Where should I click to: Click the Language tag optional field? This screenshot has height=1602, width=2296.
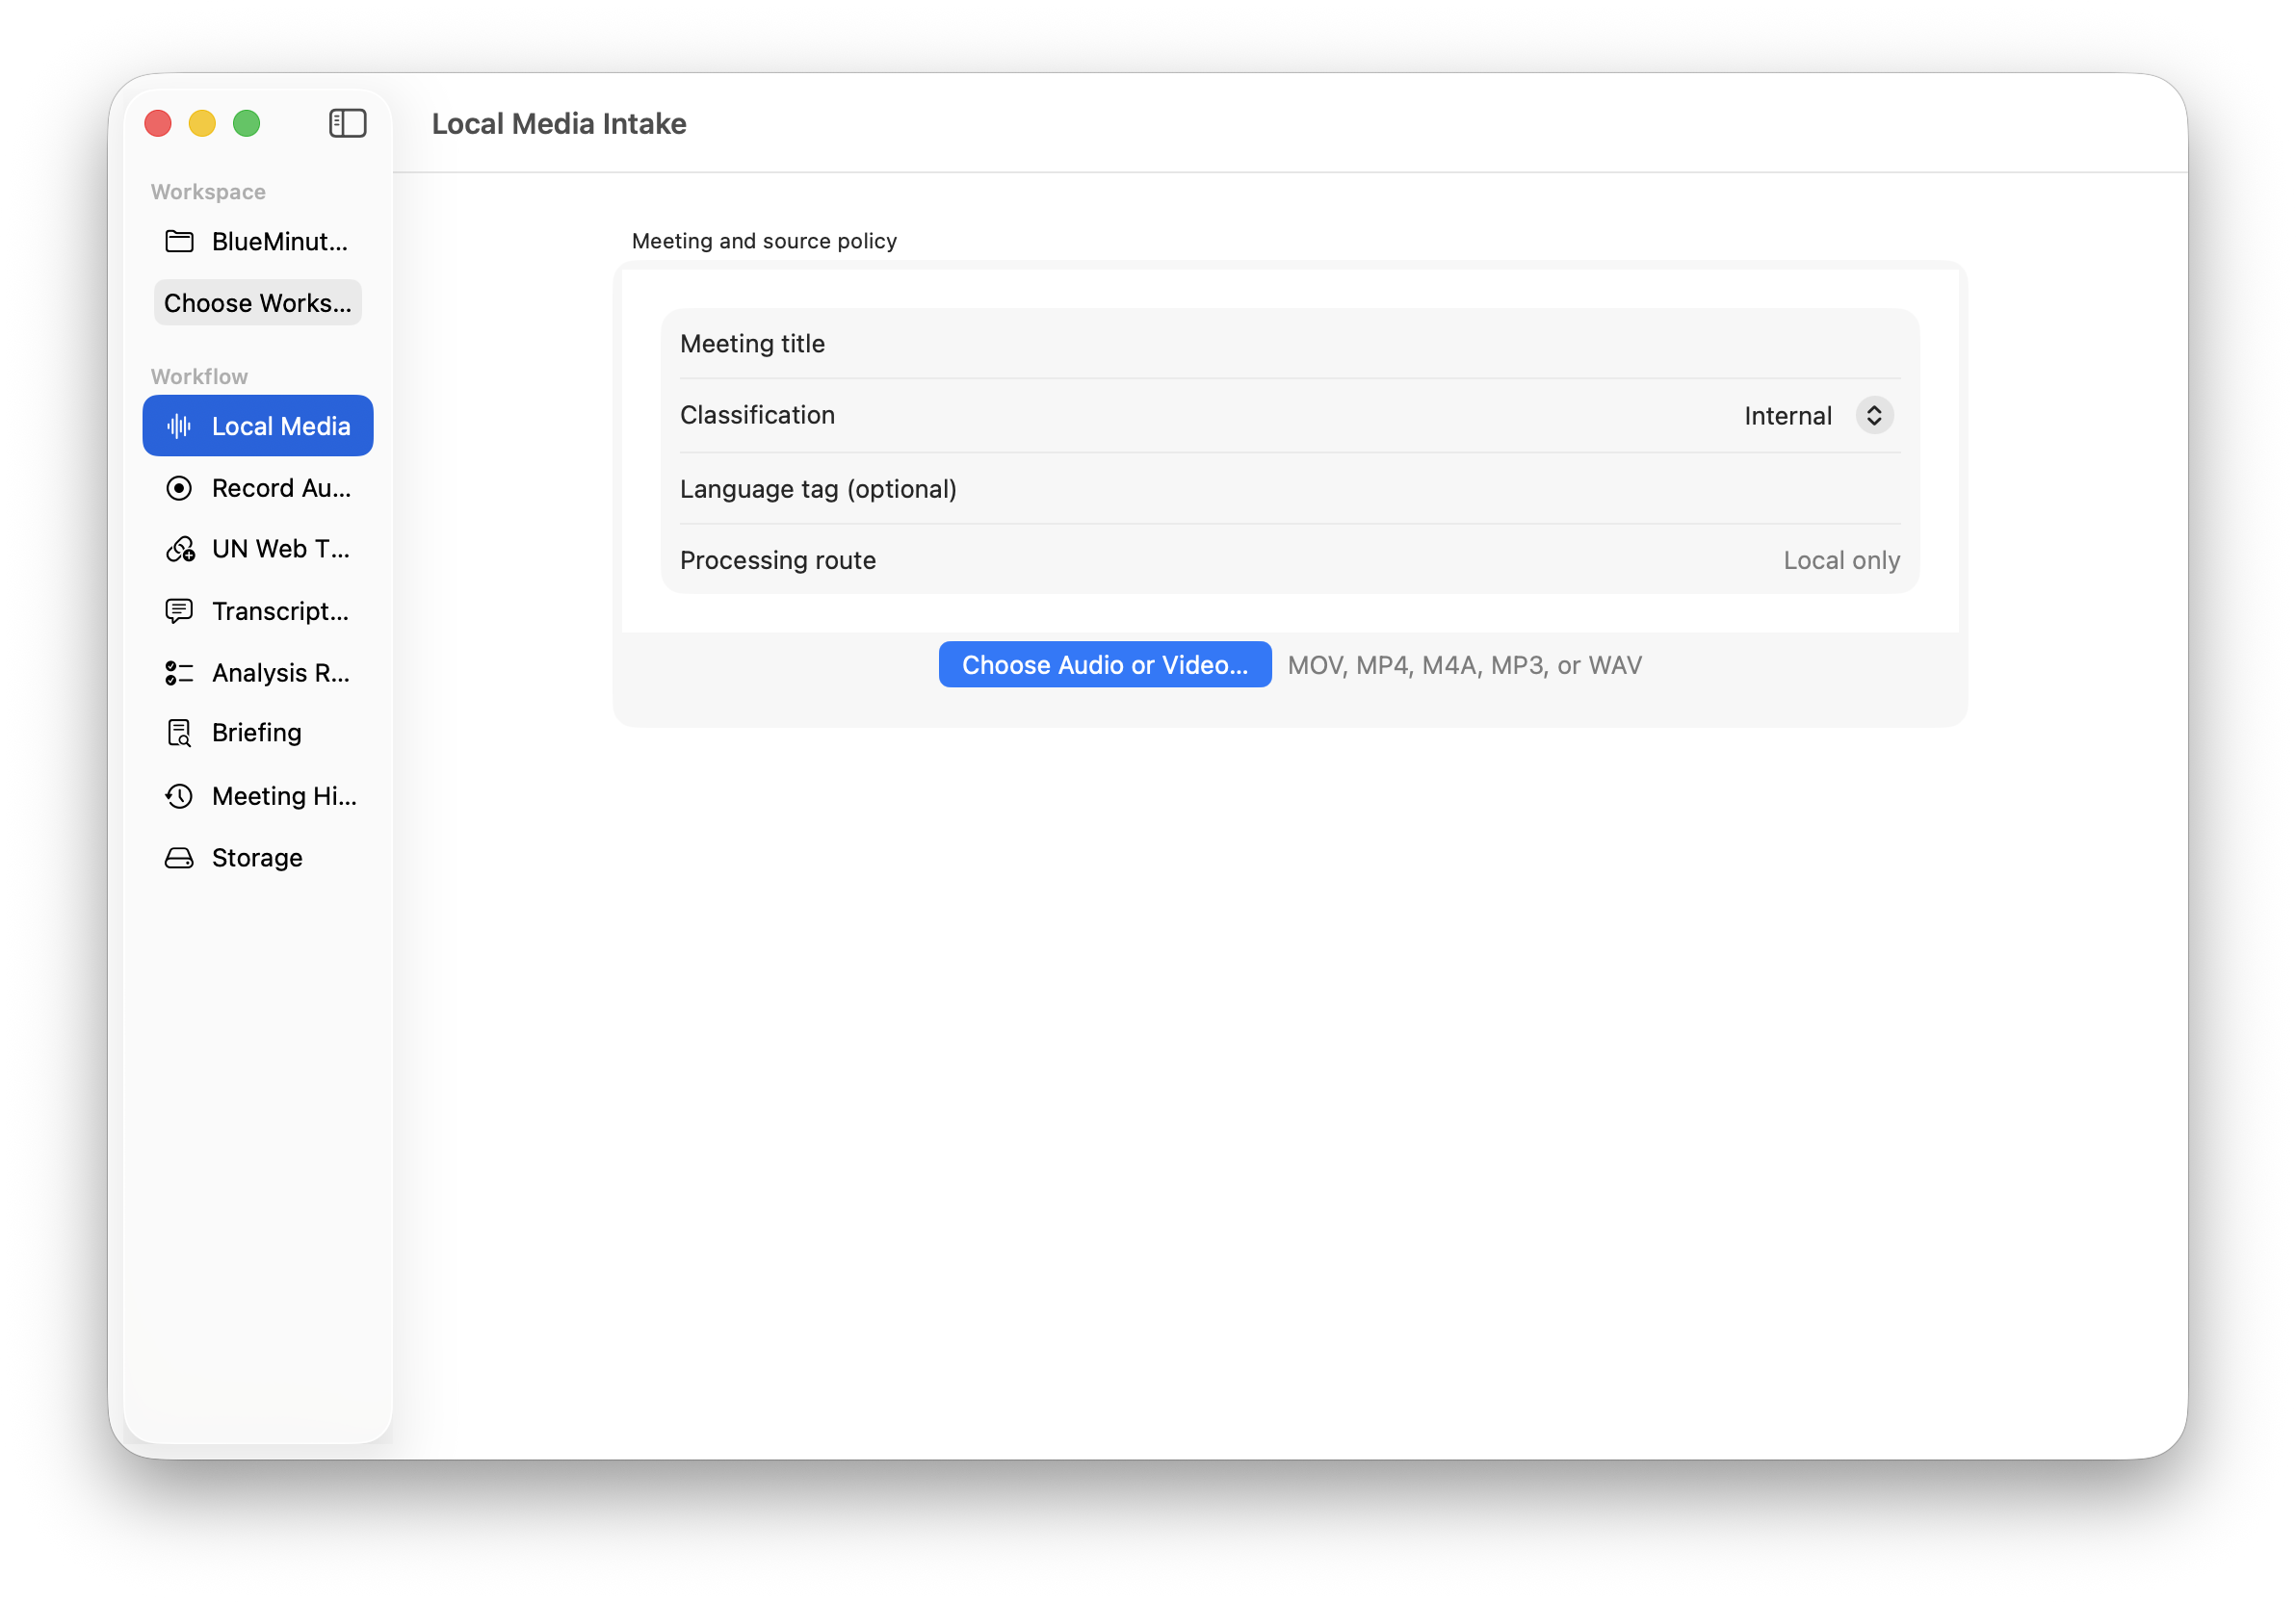pos(1290,489)
